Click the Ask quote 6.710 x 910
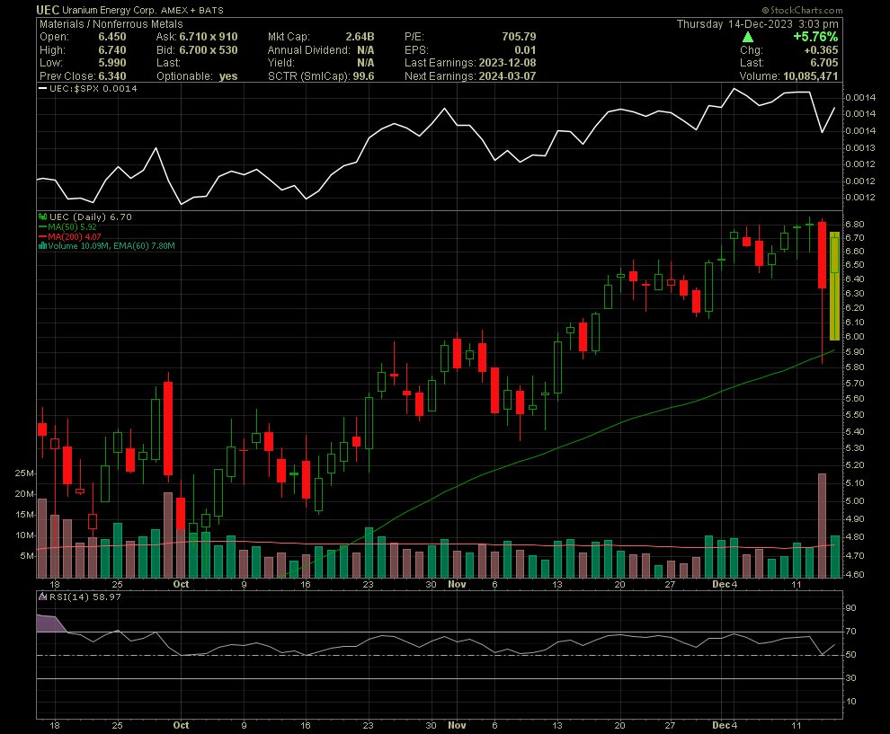Image resolution: width=890 pixels, height=734 pixels. [x=209, y=37]
